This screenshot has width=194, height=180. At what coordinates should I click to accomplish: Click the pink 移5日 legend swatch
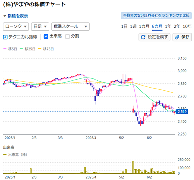(x=5, y=49)
